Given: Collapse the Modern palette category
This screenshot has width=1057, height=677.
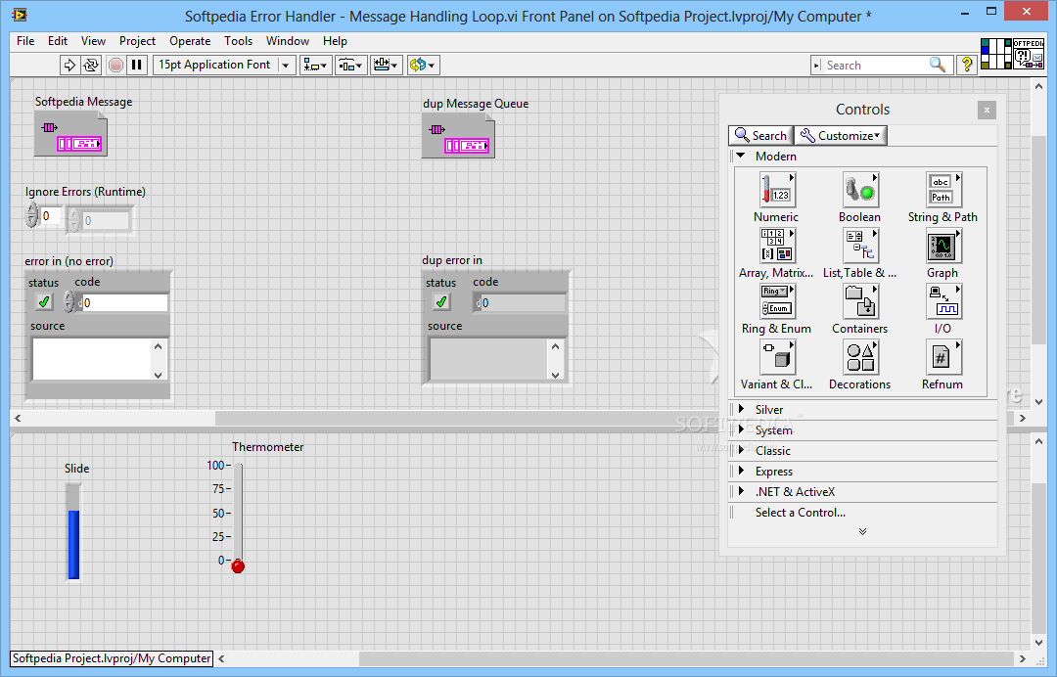Looking at the screenshot, I should [741, 156].
